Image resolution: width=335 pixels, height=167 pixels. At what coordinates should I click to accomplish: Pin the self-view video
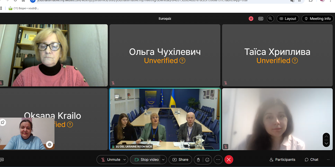click(x=3, y=122)
